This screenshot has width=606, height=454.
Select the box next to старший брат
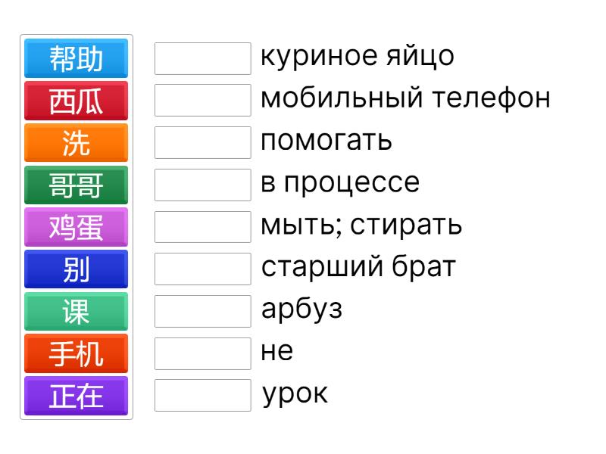coord(202,269)
